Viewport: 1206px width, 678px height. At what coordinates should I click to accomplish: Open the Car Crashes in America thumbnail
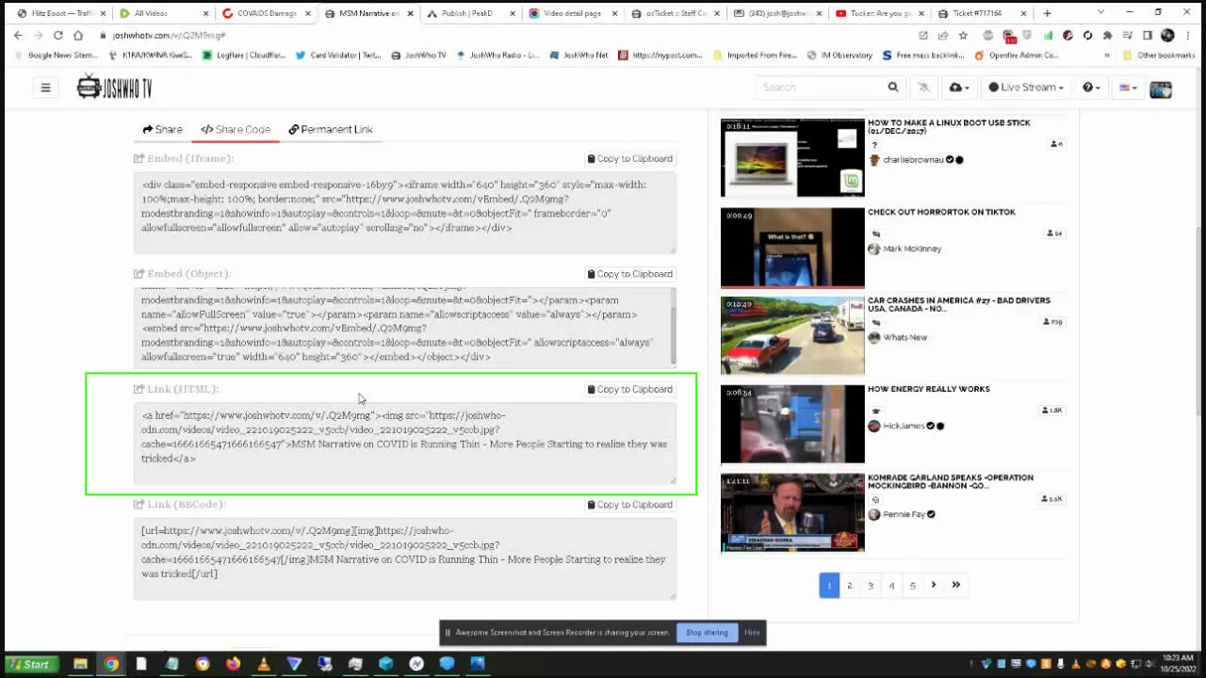point(792,335)
